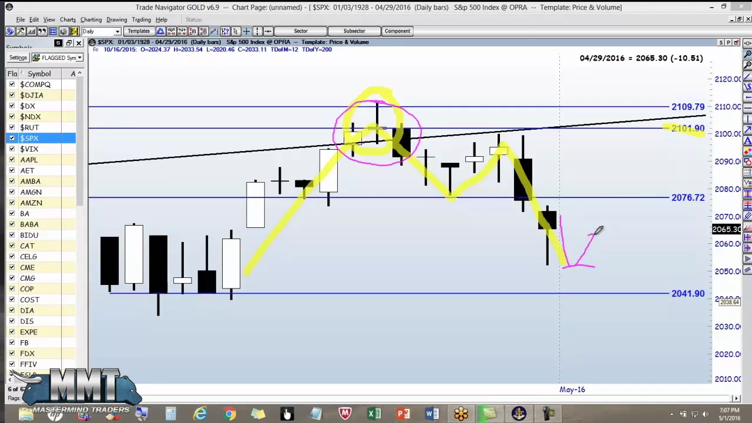Open the Drawing menu
Viewport: 752px width, 423px height.
[x=116, y=19]
